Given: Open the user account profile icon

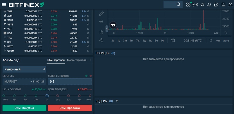Looking at the screenshot, I should (230, 5).
